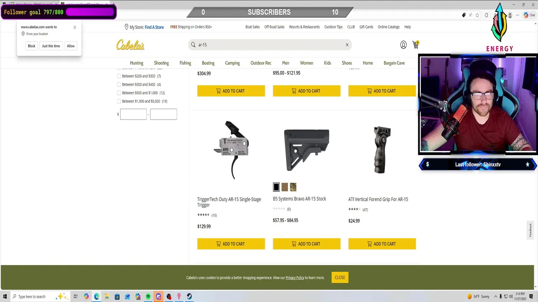Screen dimensions: 538x302
Task: Check Between $500 and $1,000 filter
Action: tap(119, 93)
